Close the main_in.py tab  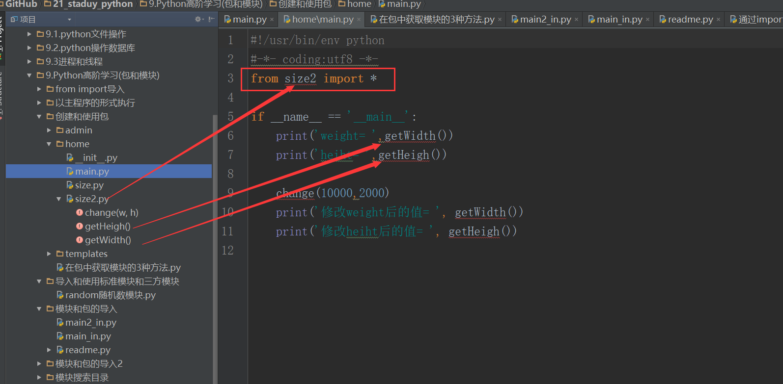(647, 20)
